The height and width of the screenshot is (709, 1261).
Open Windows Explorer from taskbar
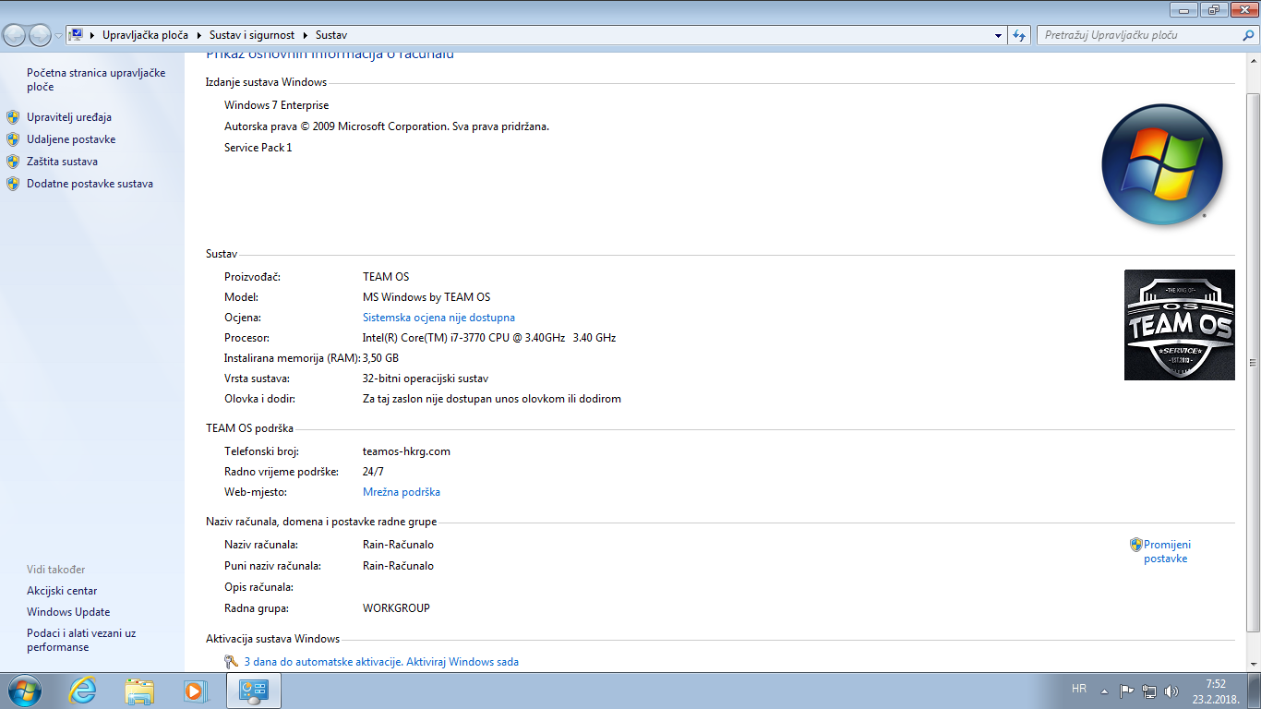point(139,691)
